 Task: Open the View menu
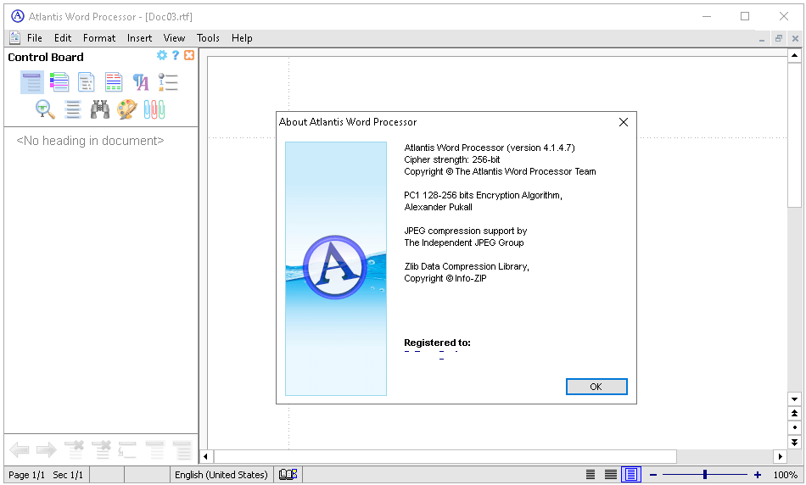coord(174,38)
